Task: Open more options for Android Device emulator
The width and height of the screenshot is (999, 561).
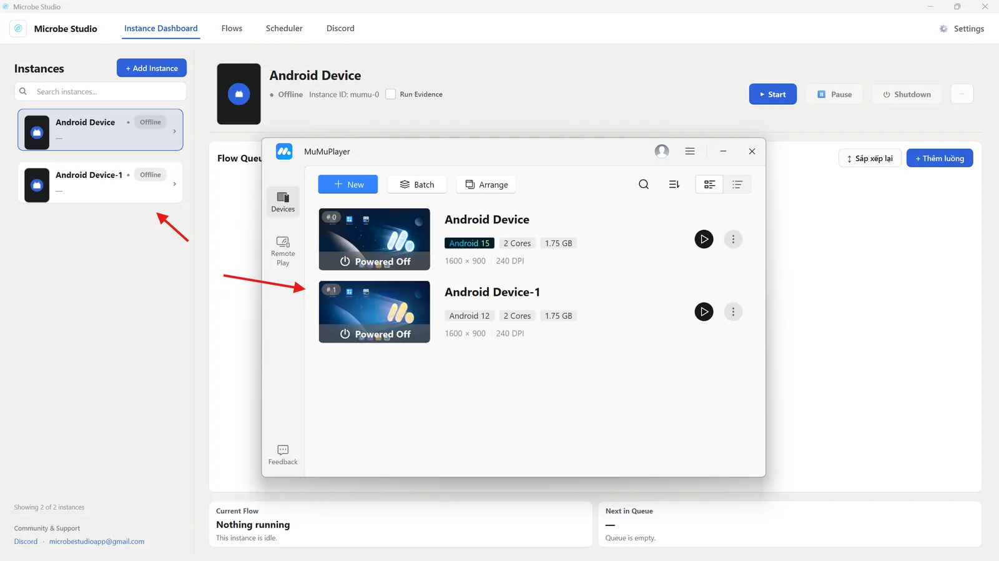Action: [x=733, y=239]
